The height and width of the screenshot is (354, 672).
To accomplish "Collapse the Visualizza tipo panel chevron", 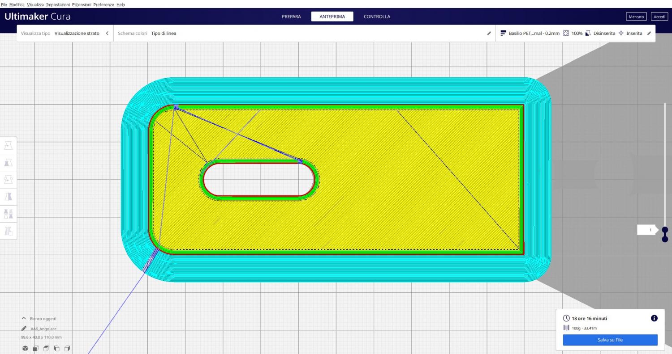I will (x=107, y=34).
